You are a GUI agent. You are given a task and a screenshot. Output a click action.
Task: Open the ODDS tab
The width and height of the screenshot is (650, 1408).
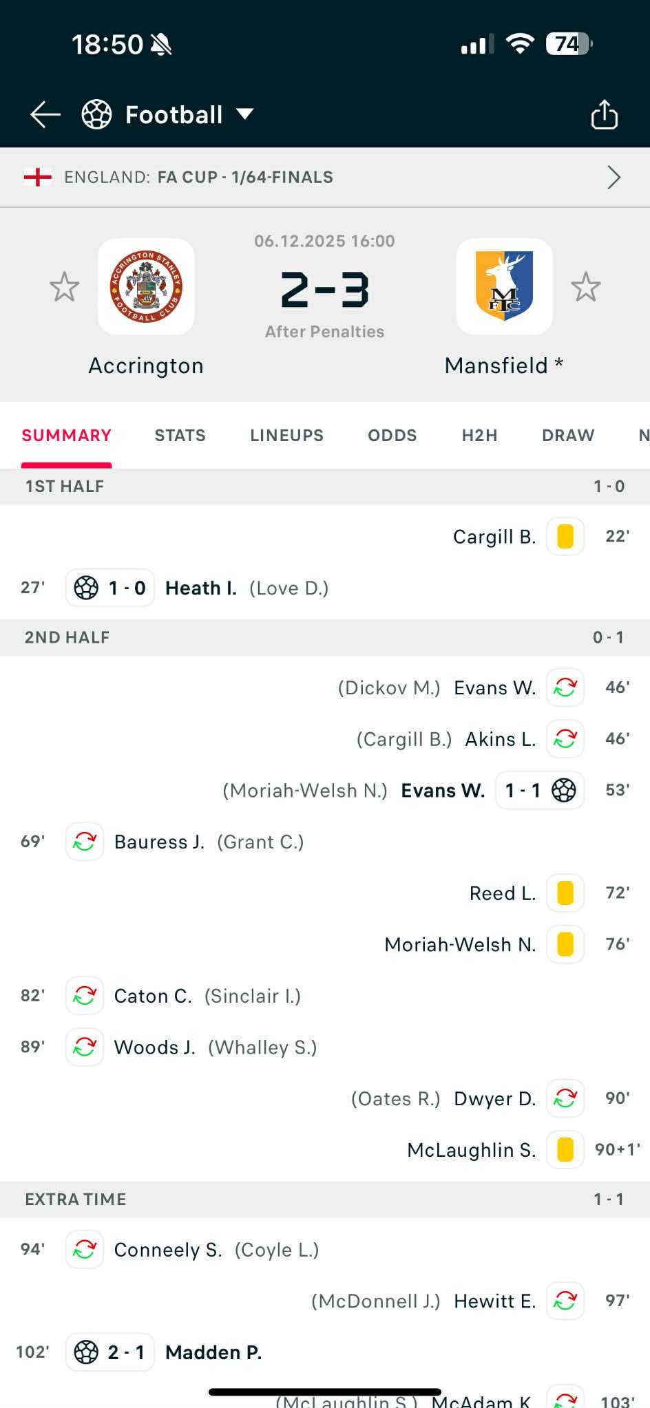tap(392, 436)
